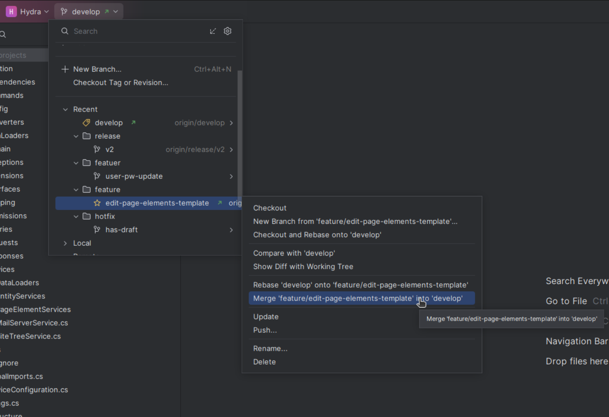This screenshot has height=417, width=609.
Task: Collapse the Recent branches group
Action: coord(66,109)
